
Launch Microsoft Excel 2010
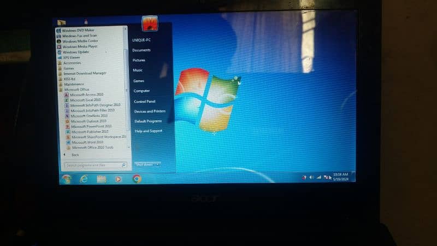85,100
